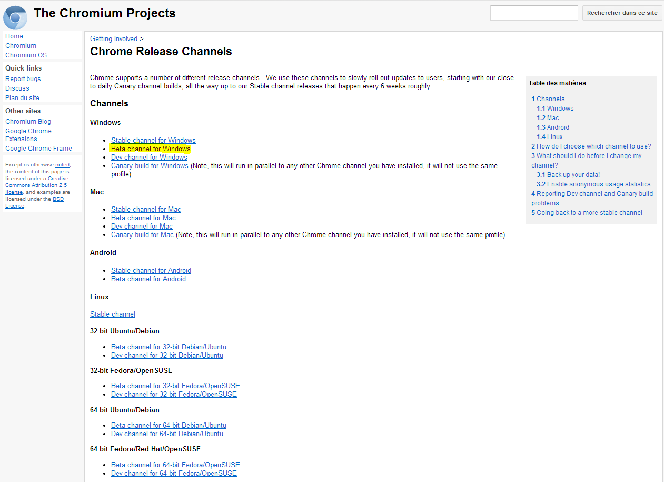Click the 'Rechercher dans ce site' button
The height and width of the screenshot is (482, 664).
622,13
